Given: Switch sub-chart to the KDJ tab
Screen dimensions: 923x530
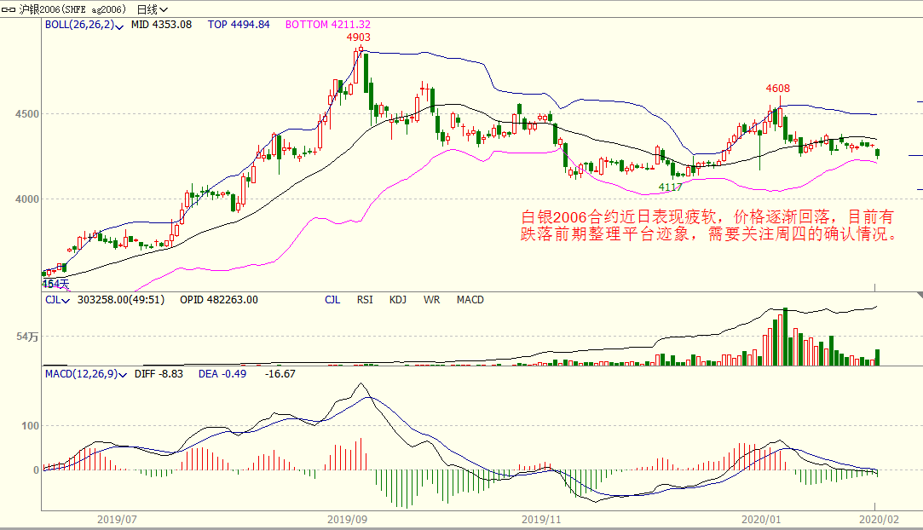Looking at the screenshot, I should [398, 300].
